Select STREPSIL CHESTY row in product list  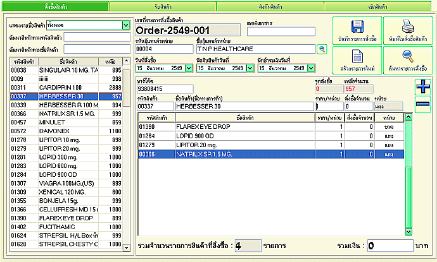[66, 244]
